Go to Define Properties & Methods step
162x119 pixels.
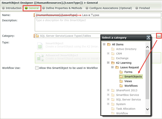[x=62, y=8]
